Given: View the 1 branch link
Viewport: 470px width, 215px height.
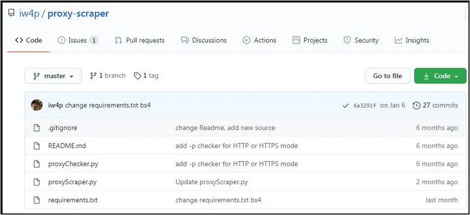Looking at the screenshot, I should click(107, 76).
